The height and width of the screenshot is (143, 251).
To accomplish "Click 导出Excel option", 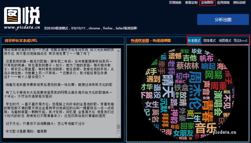I will 241,41.
